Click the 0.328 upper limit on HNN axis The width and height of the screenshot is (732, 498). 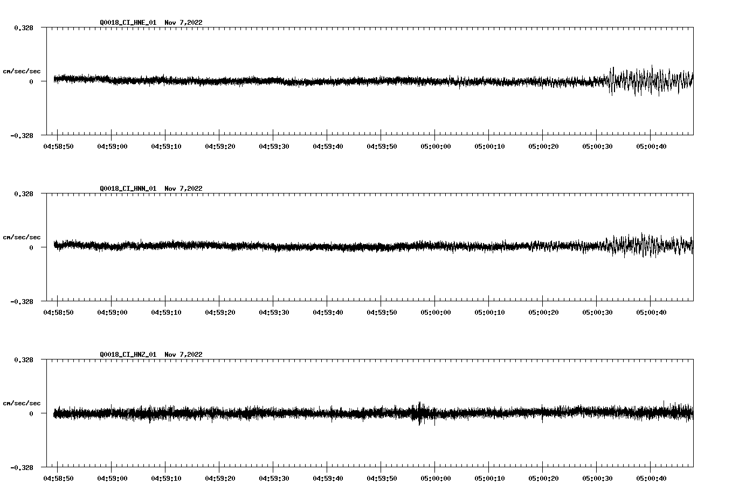pos(24,193)
